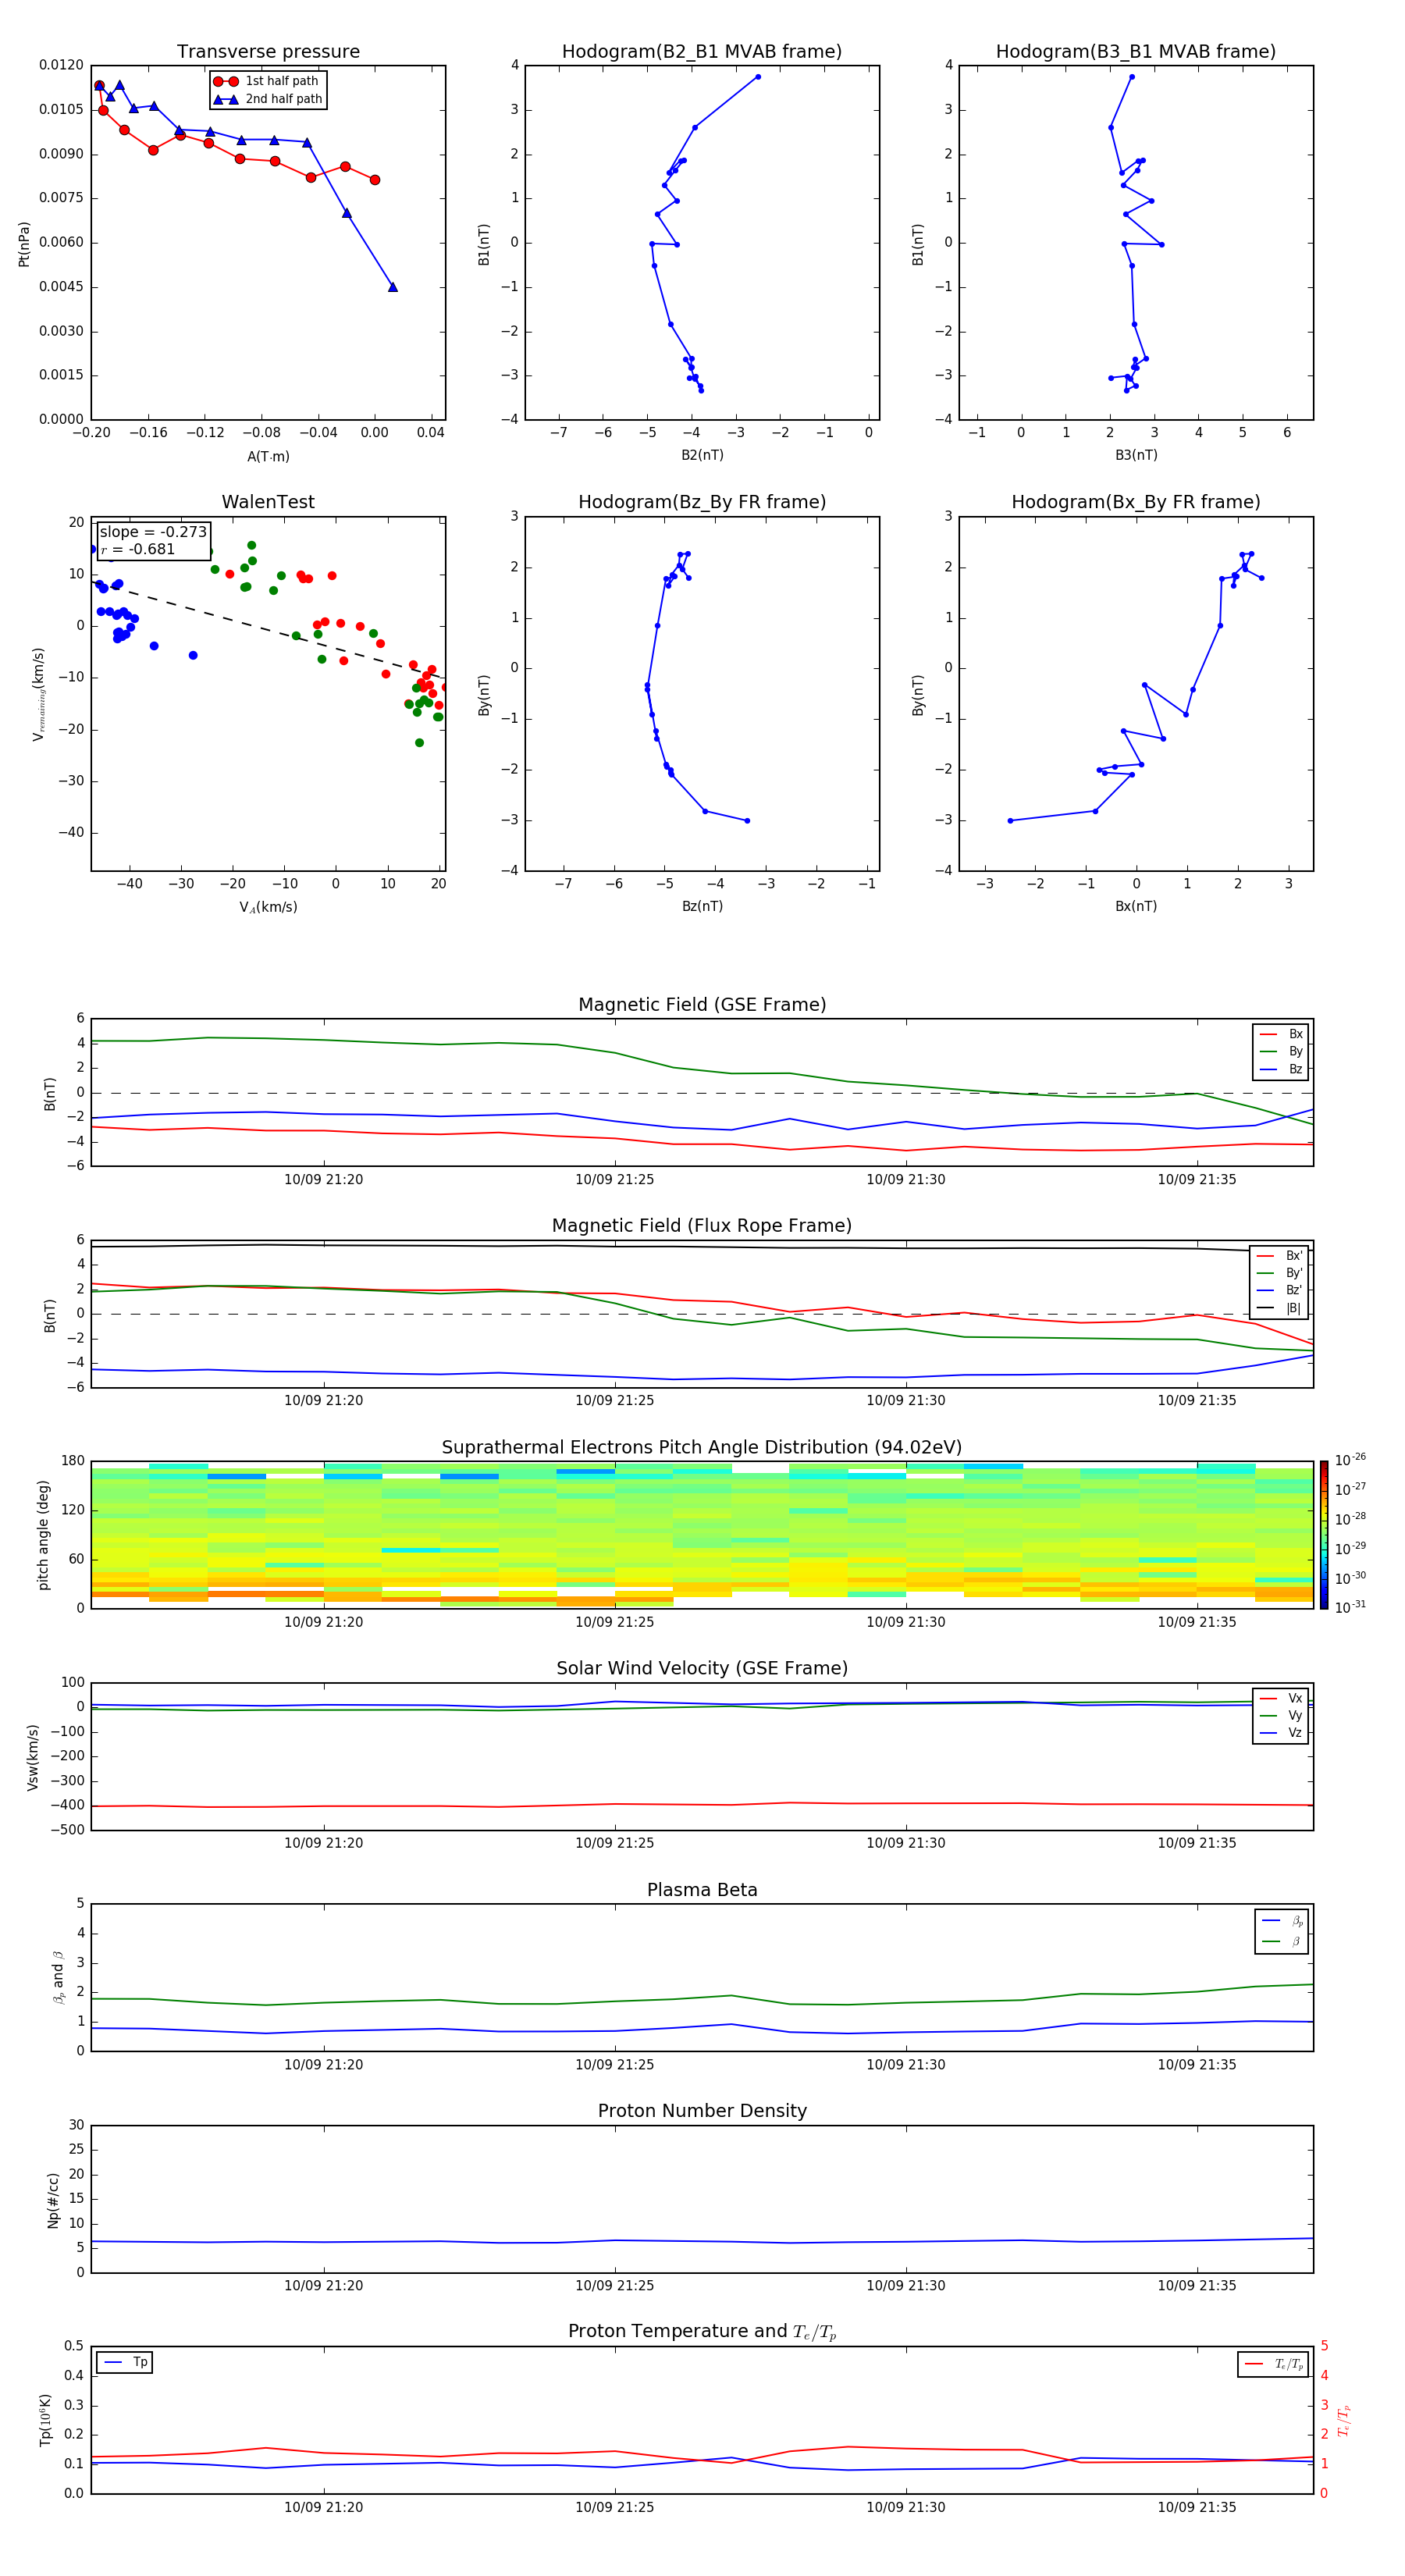This screenshot has height=2576, width=1405.
Task: Click the 'A(T·m)' x-axis label
Action: (268, 456)
